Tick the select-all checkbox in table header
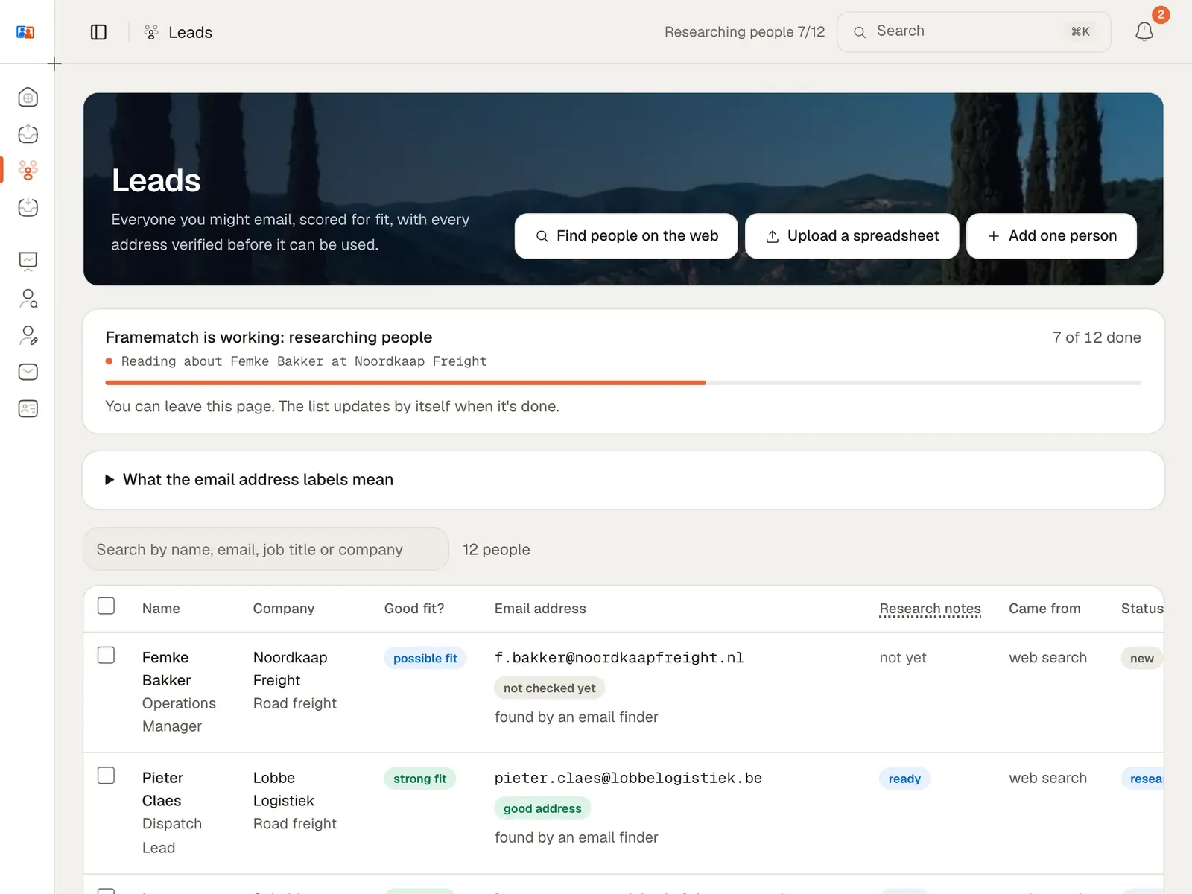1192x894 pixels. point(107,606)
